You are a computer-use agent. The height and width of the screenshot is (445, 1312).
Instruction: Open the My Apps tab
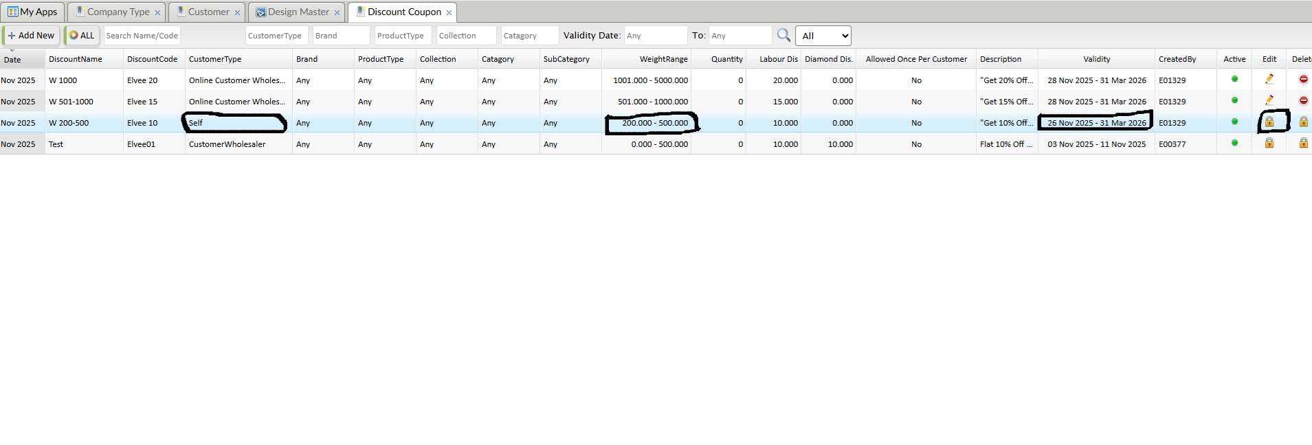pos(32,12)
